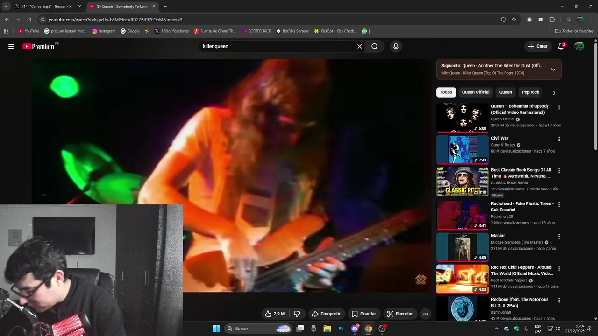The width and height of the screenshot is (598, 336).
Task: Install app icon in address bar
Action: 504,20
